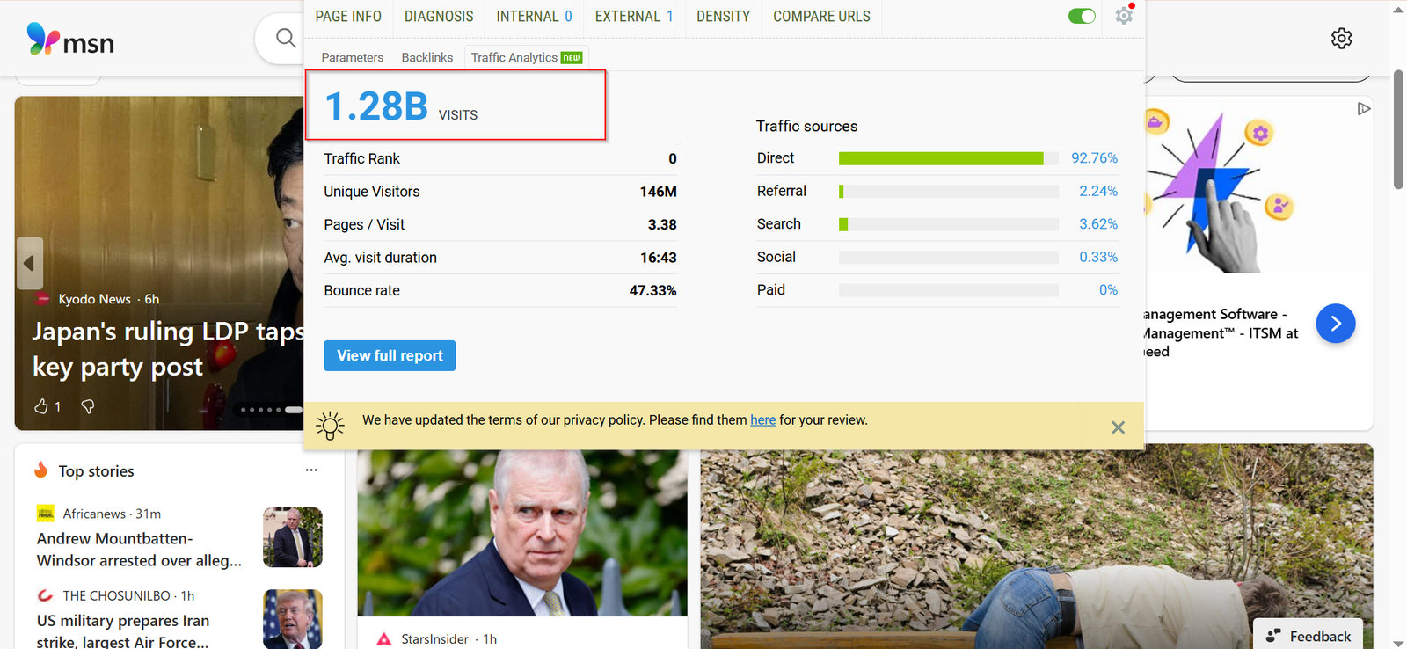Open the privacy policy 'here' link
The height and width of the screenshot is (649, 1407).
click(762, 420)
